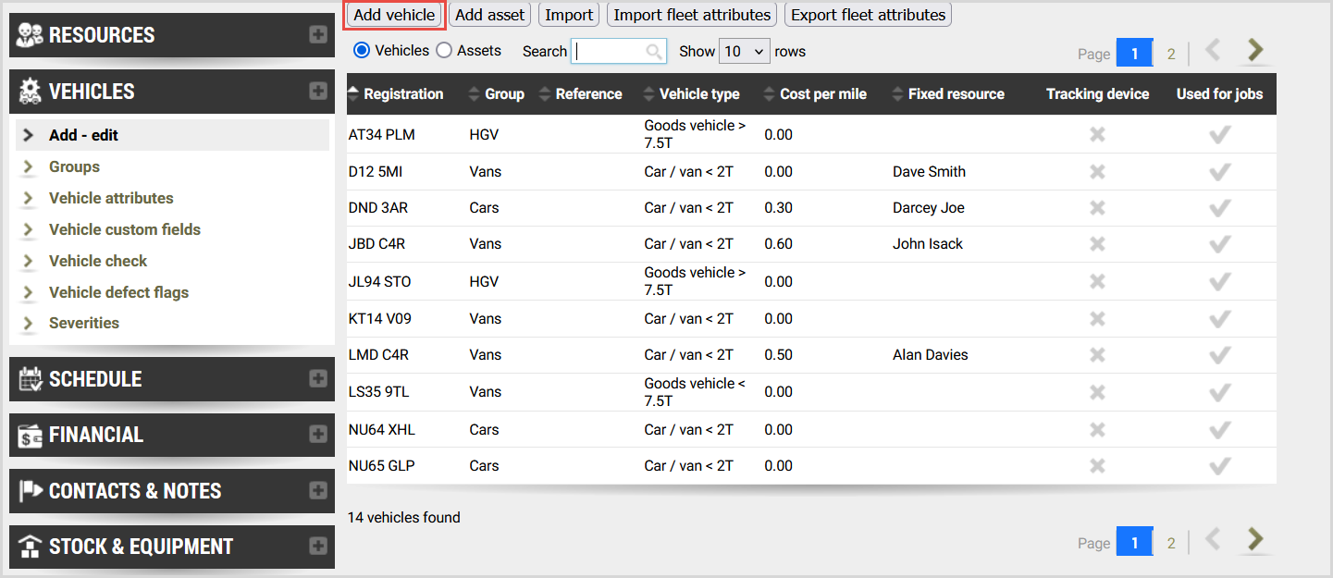
Task: Click the Stock & Equipment icon
Action: click(31, 547)
